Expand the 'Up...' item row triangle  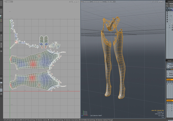click(170, 26)
